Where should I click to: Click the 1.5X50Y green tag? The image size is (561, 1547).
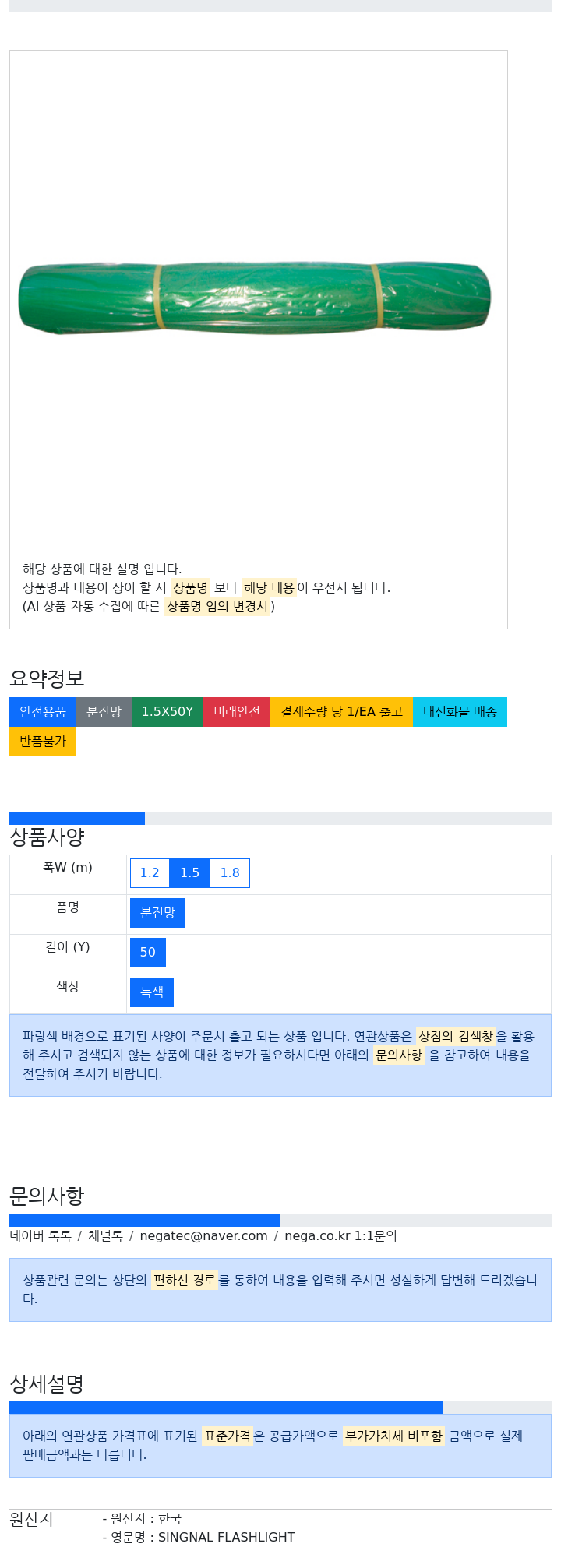point(168,712)
